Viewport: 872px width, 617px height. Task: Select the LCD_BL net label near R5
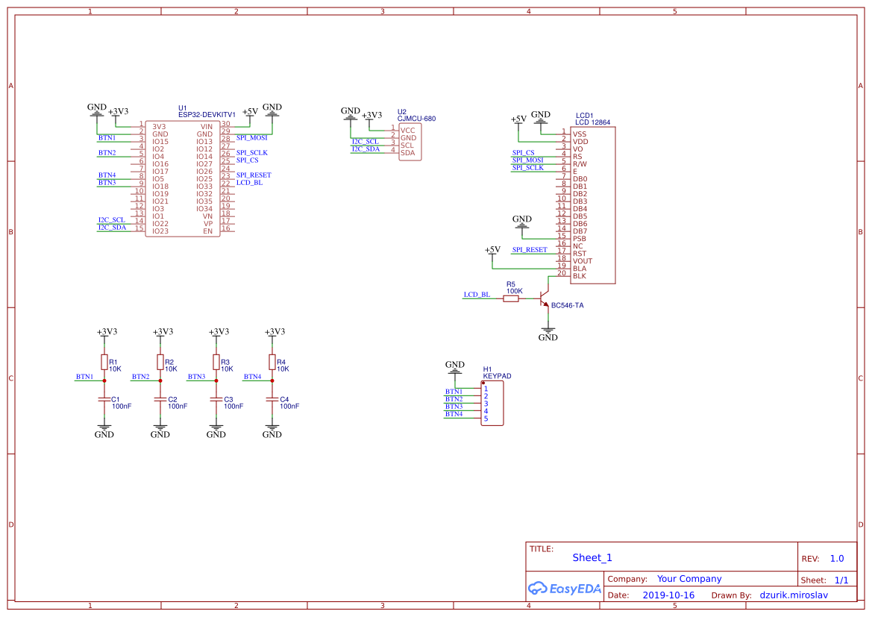pyautogui.click(x=477, y=295)
